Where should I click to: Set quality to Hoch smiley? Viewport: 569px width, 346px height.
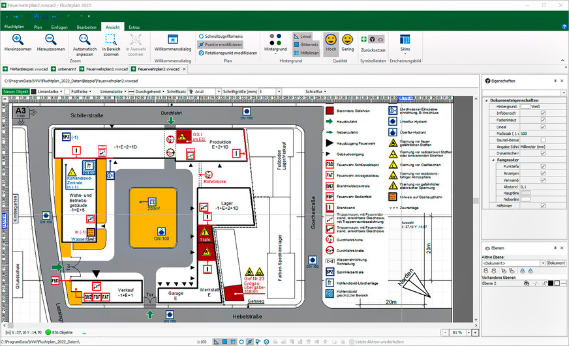331,39
